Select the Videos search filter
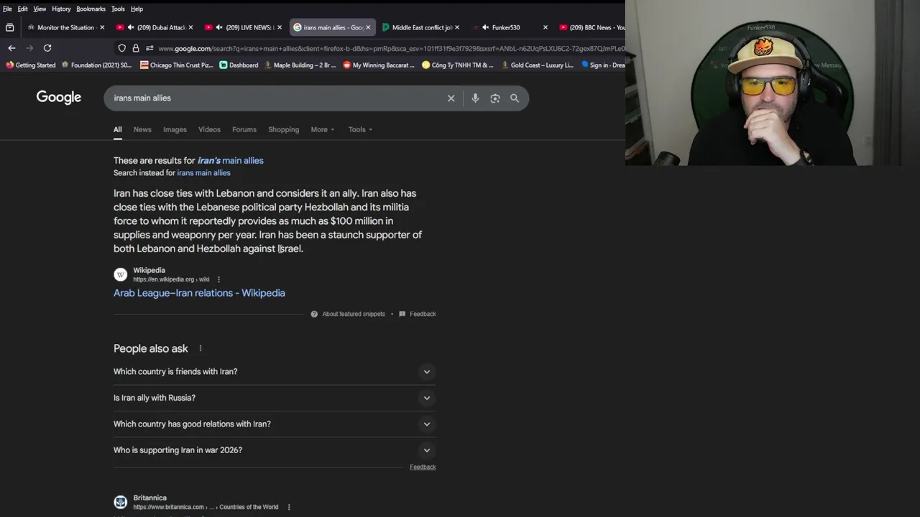 [209, 129]
